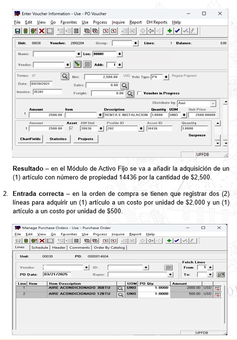
Task: Click the Projects button
Action: coord(86,139)
